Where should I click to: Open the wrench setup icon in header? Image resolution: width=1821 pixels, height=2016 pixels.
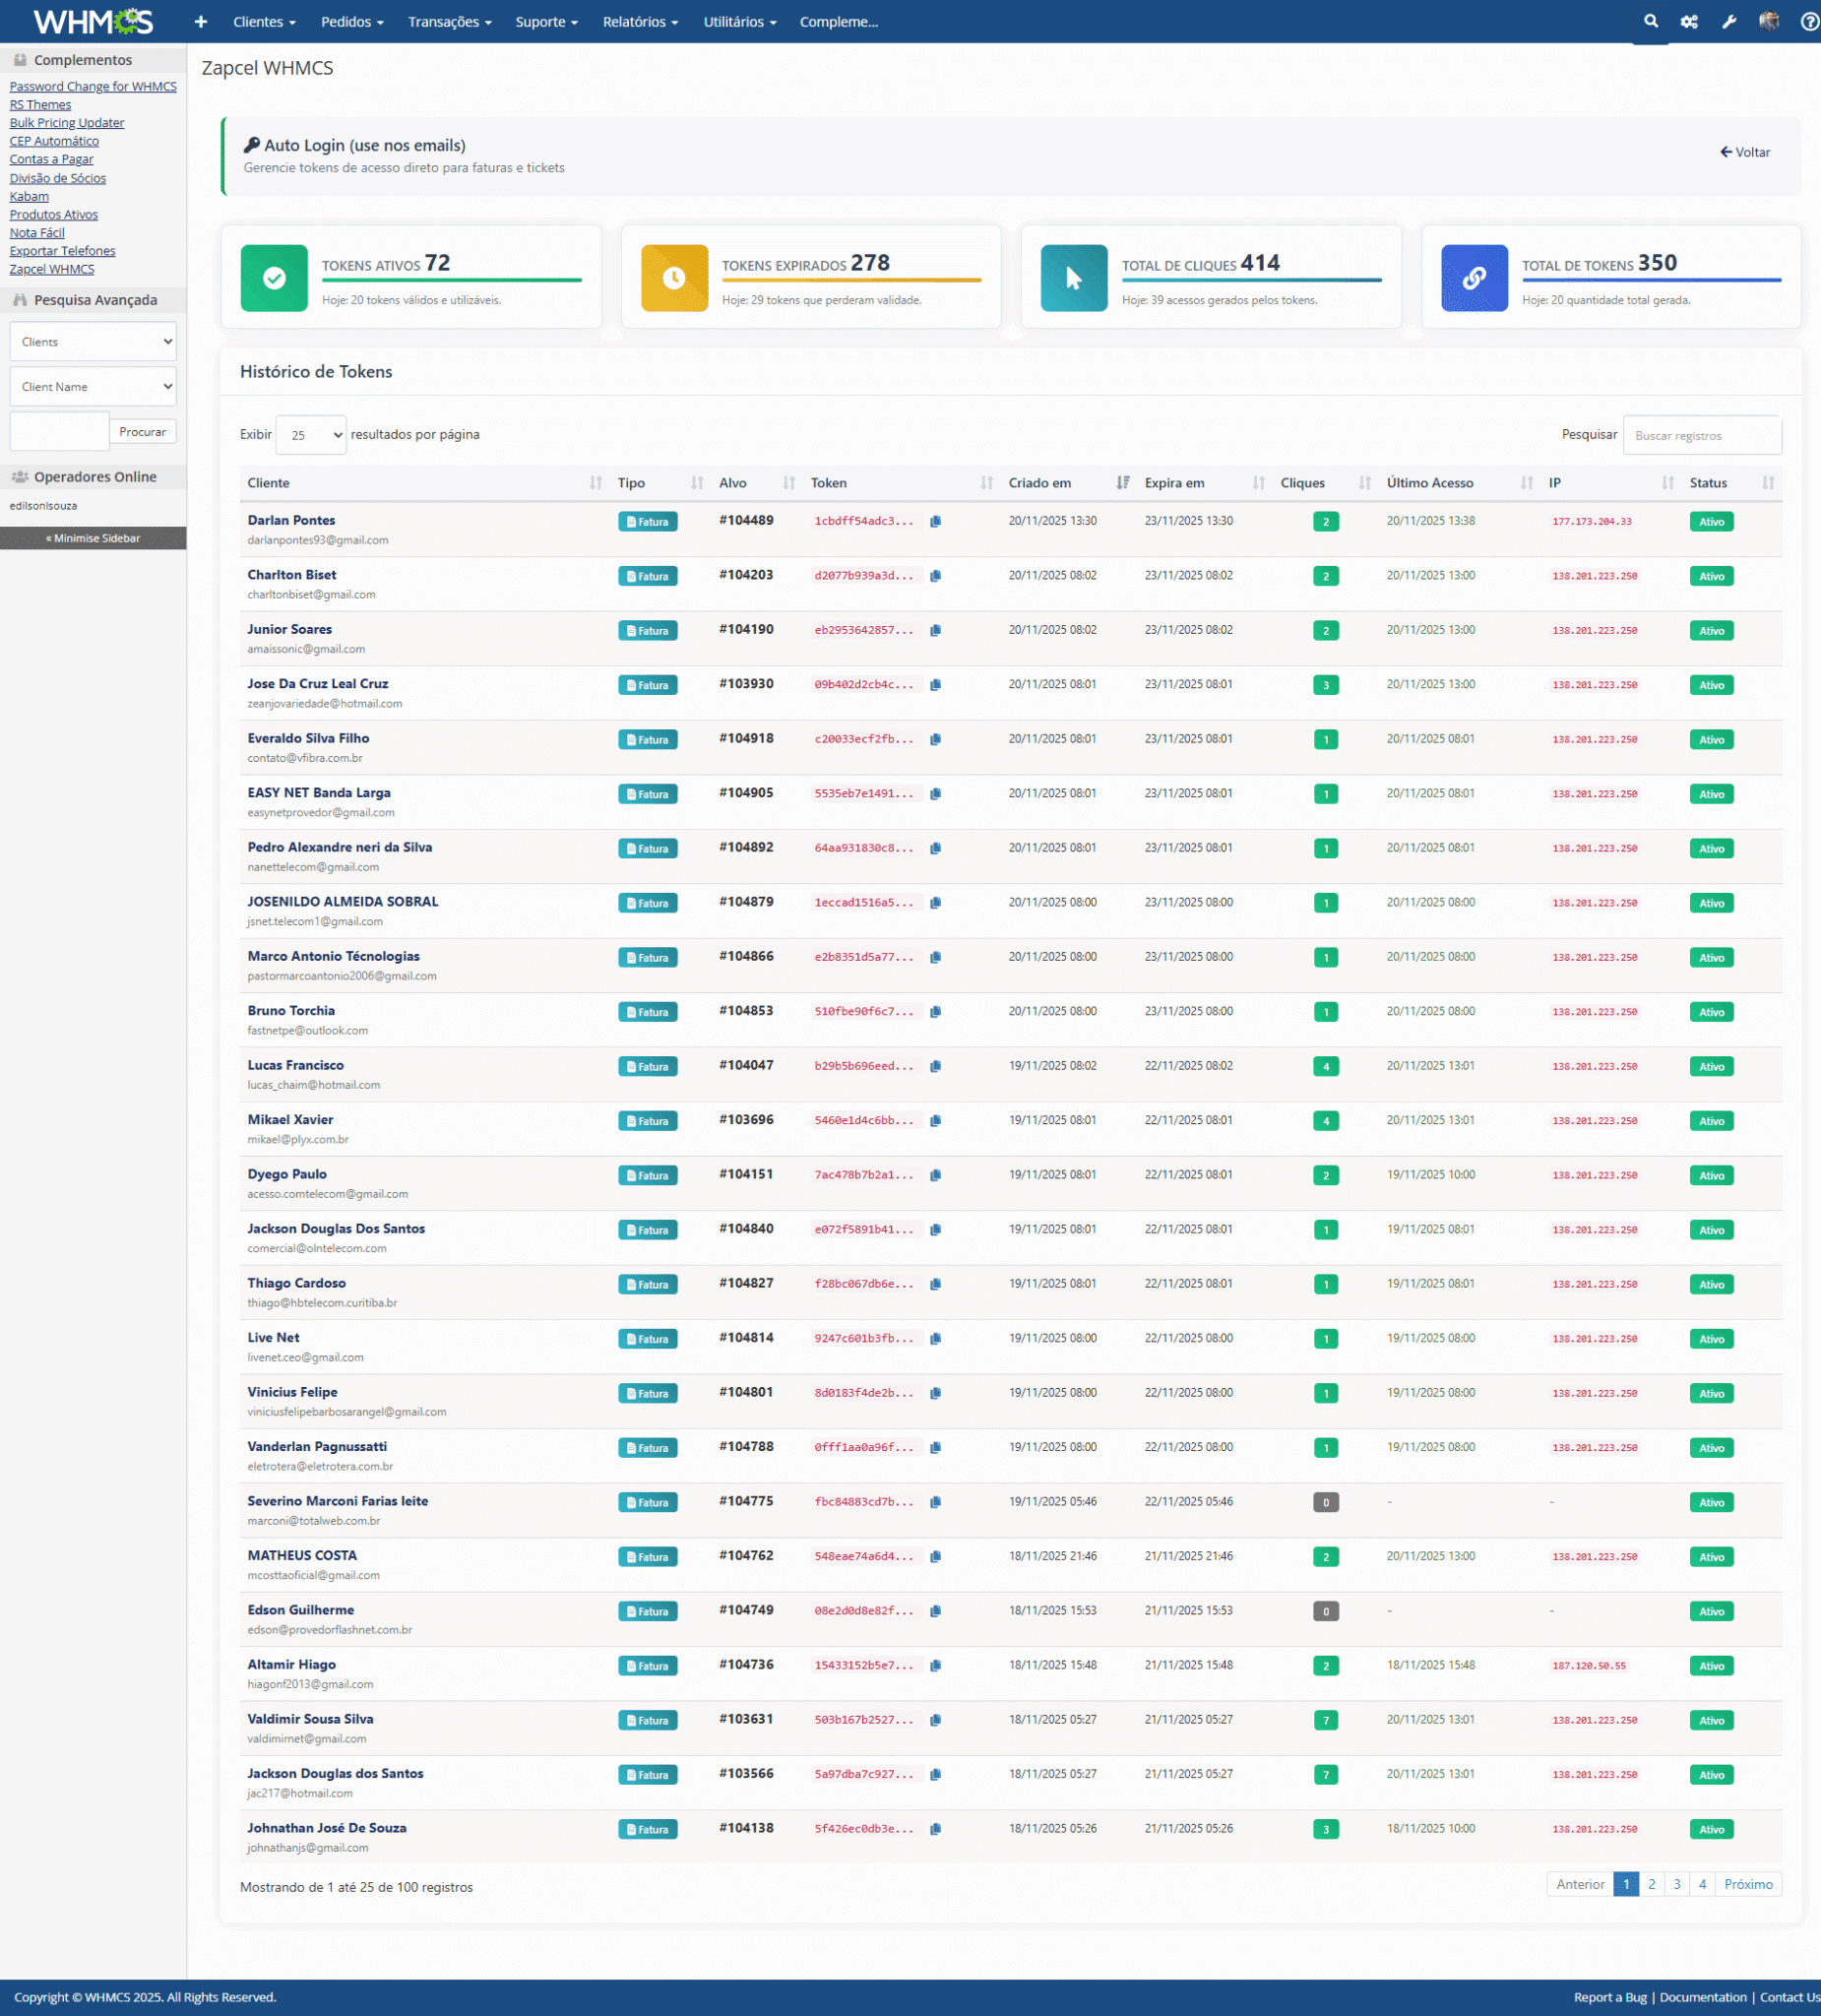coord(1729,21)
